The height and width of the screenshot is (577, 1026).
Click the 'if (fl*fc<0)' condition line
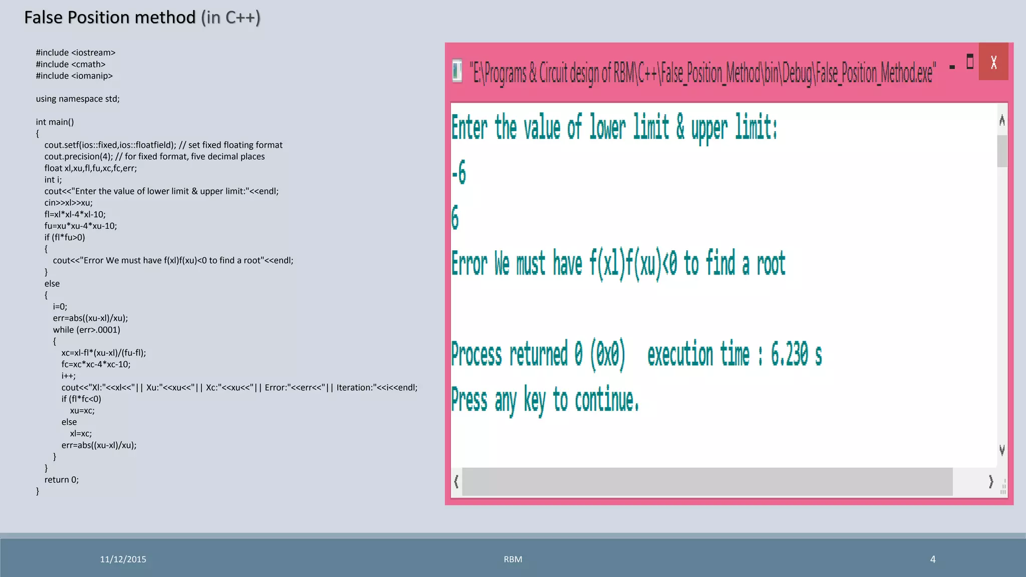[81, 399]
